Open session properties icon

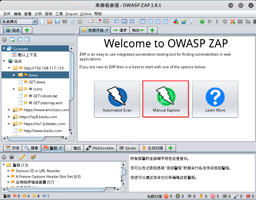pyautogui.click(x=72, y=21)
